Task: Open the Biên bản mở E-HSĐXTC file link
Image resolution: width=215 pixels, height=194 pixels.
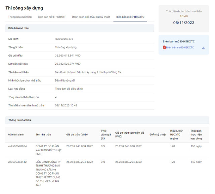Action: (180, 48)
